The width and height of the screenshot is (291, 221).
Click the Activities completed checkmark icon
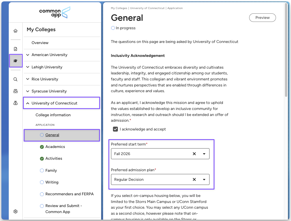point(42,158)
